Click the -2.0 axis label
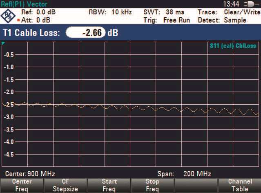The image size is (261, 193). [x=9, y=92]
